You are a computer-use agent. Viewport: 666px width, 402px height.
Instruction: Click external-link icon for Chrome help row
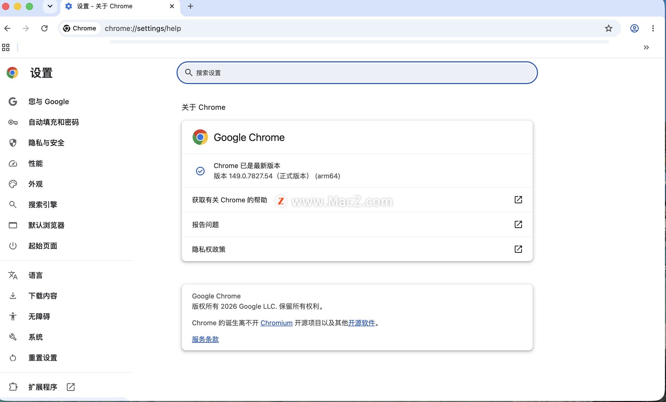[x=518, y=200]
